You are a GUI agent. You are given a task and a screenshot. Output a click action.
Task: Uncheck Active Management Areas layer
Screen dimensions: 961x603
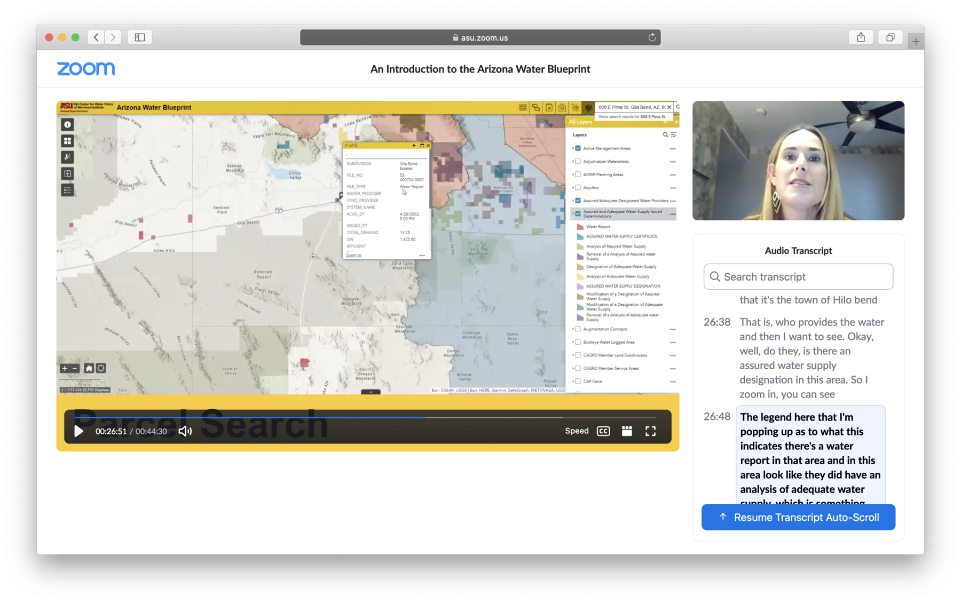578,148
